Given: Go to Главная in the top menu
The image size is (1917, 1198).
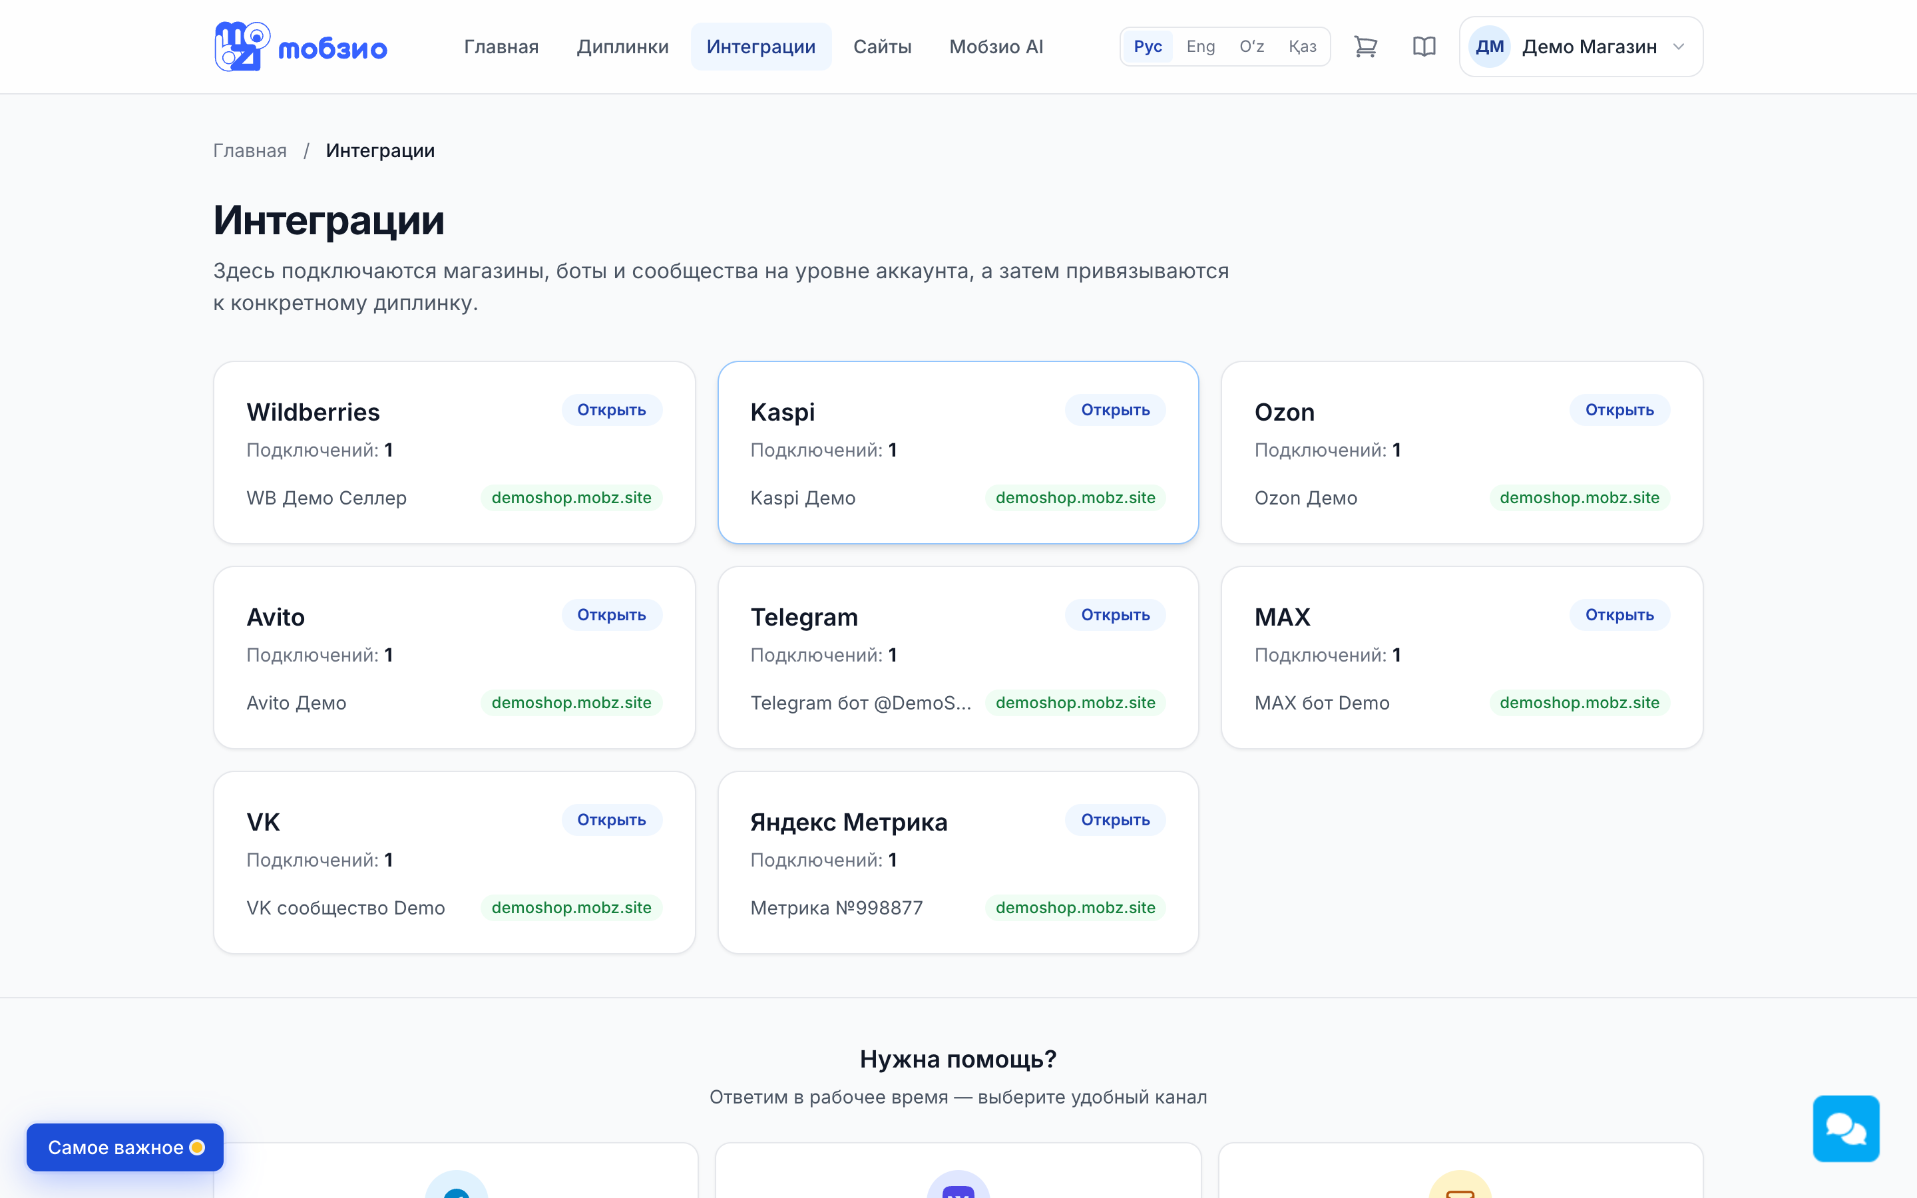Looking at the screenshot, I should (501, 47).
